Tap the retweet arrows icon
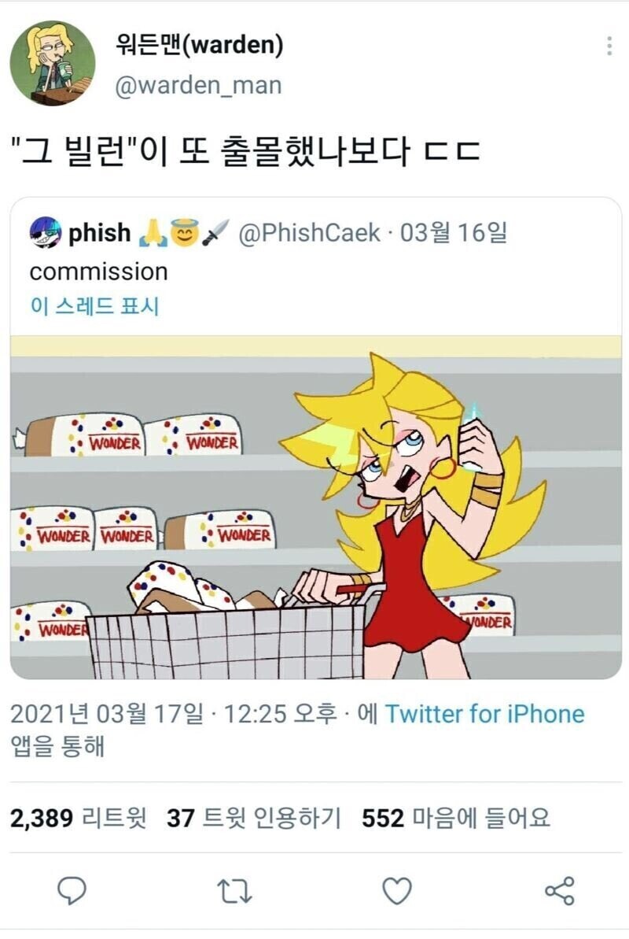Screen dimensions: 629x939 click(x=234, y=890)
